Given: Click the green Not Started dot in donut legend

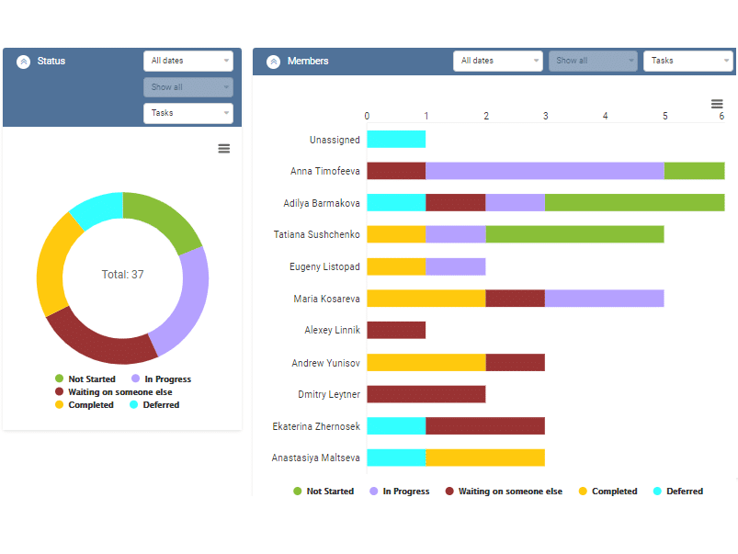Looking at the screenshot, I should tap(58, 379).
